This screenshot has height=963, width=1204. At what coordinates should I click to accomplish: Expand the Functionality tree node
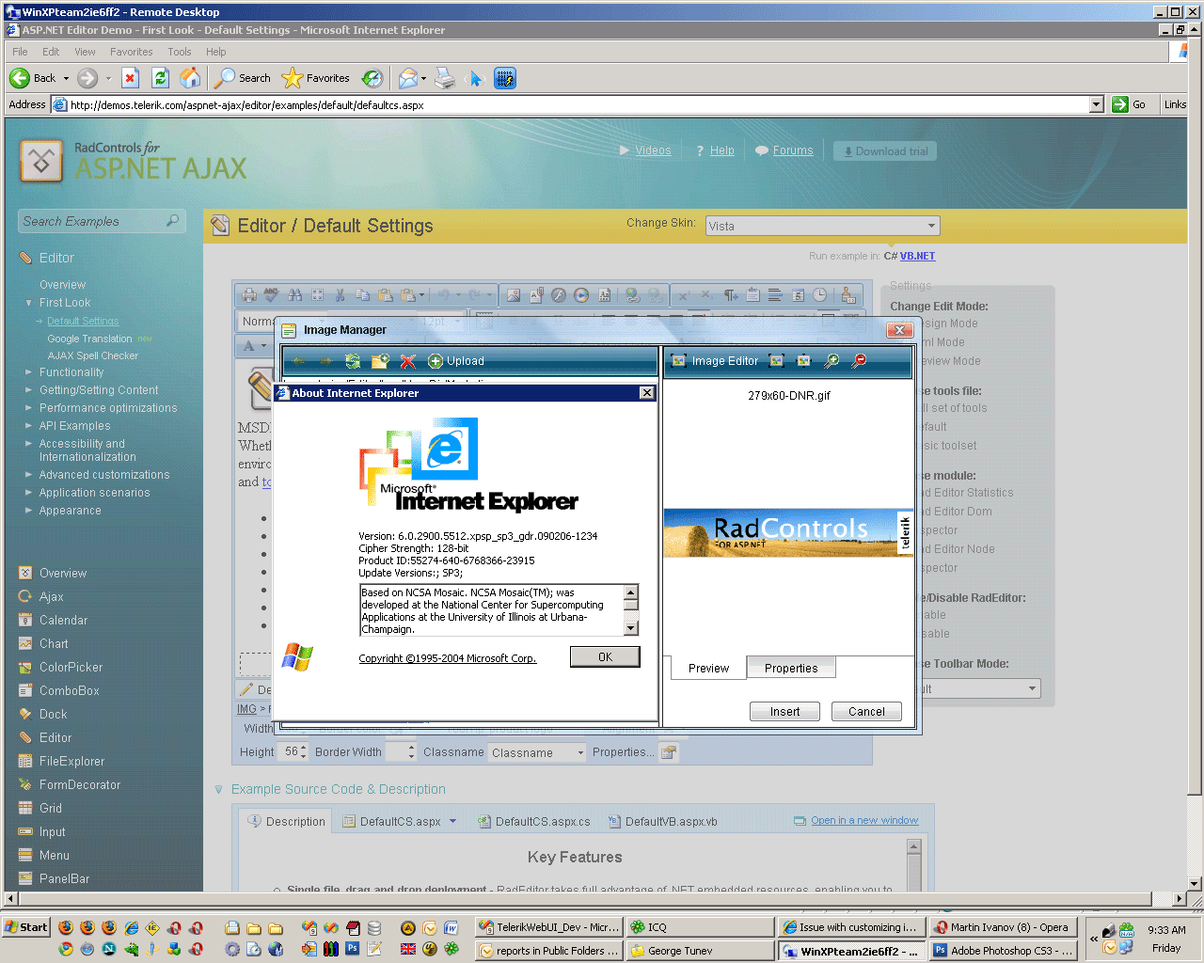28,372
